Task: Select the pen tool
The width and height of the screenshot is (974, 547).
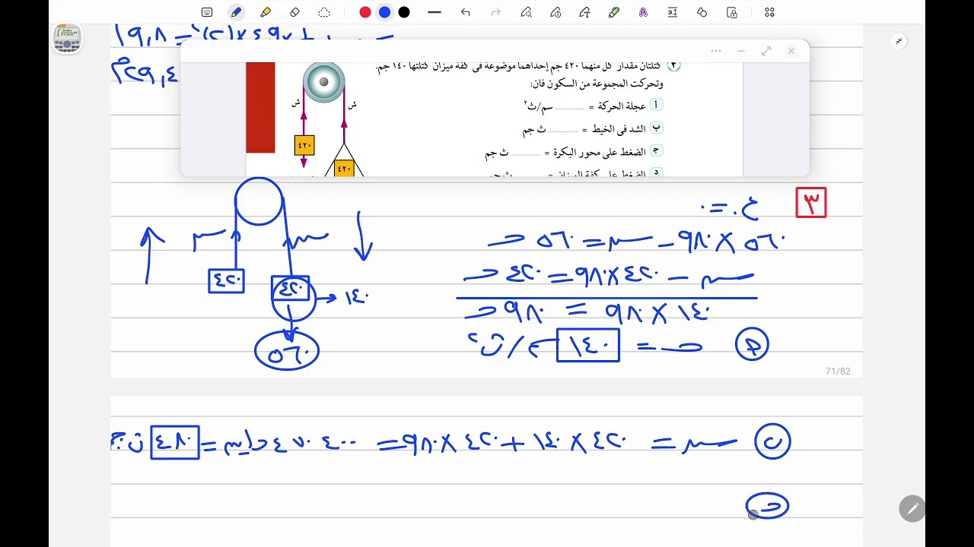Action: 236,12
